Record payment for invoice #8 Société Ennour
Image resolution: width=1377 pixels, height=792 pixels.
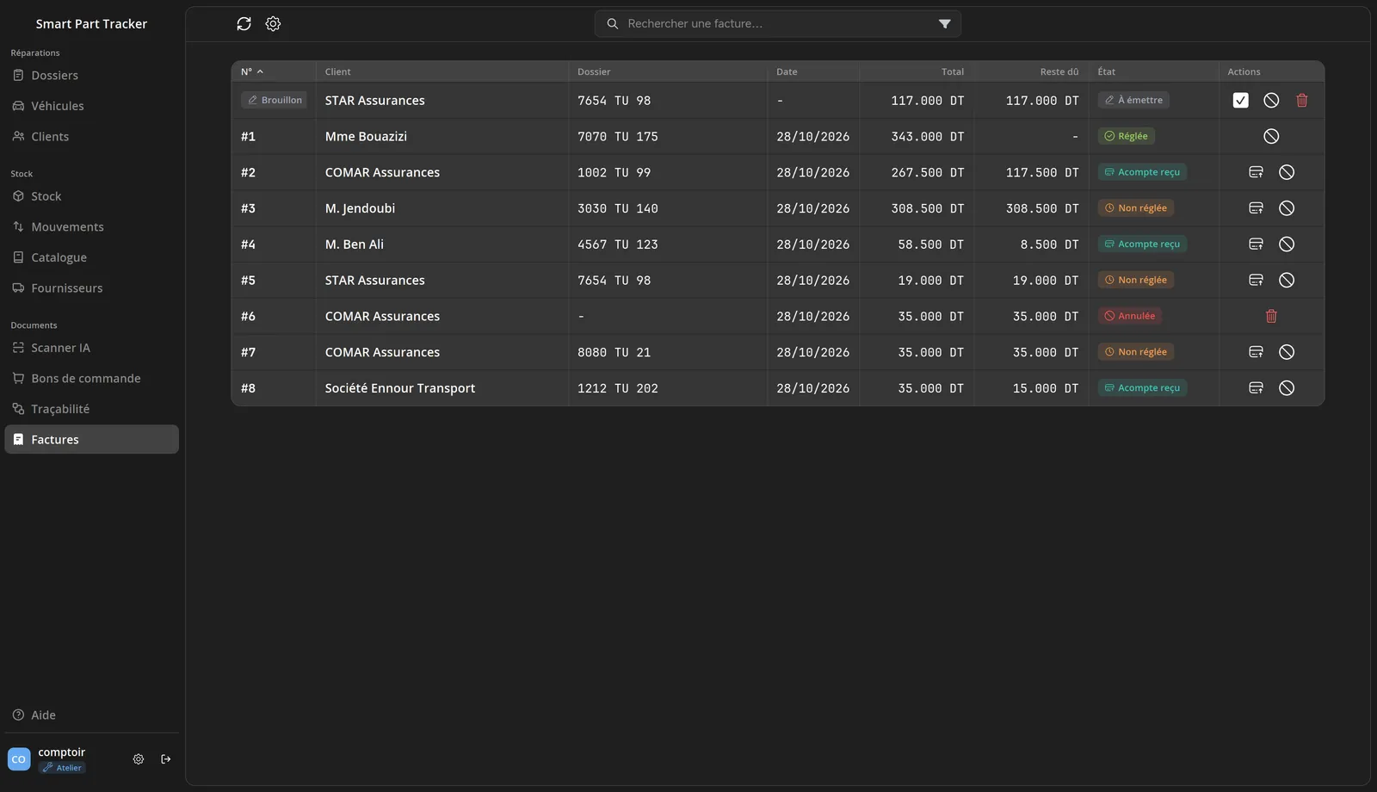click(1256, 388)
